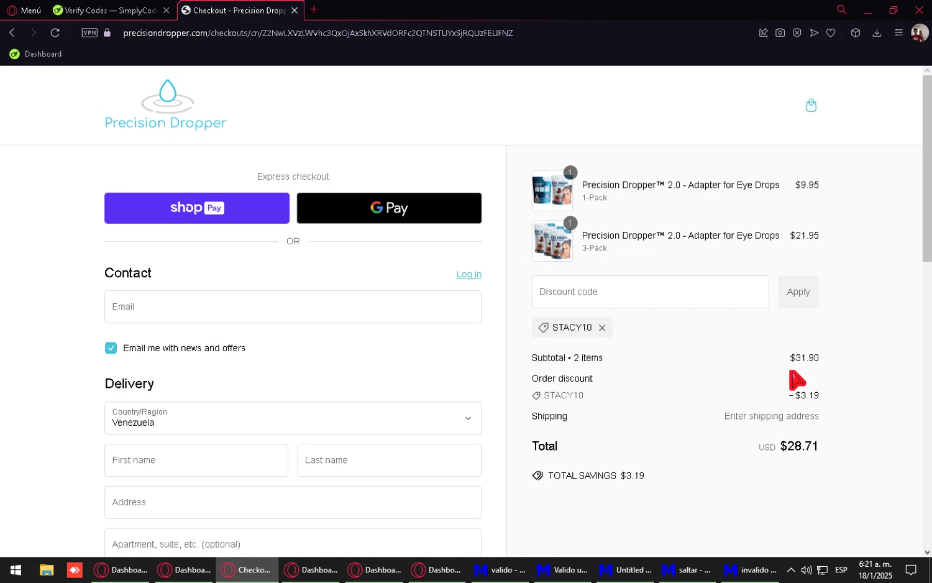The width and height of the screenshot is (932, 583).
Task: Click the volume speaker tray icon
Action: pyautogui.click(x=806, y=570)
